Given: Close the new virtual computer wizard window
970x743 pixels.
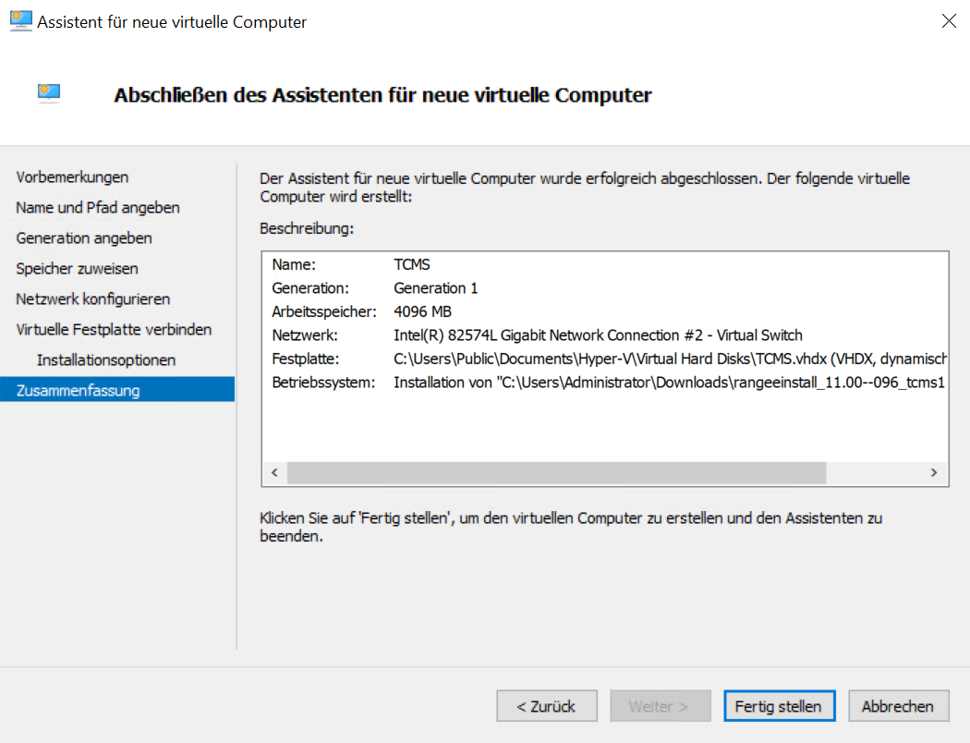Looking at the screenshot, I should 948,21.
